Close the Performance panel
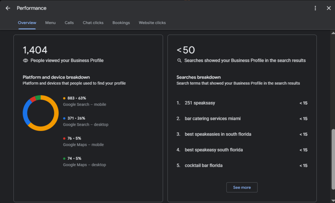The image size is (335, 203). pyautogui.click(x=328, y=8)
